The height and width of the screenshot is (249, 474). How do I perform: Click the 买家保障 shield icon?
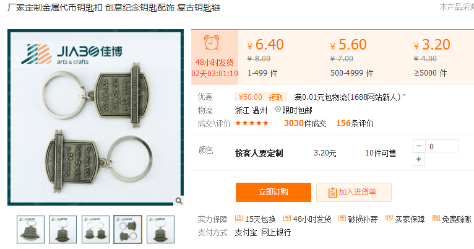coord(389,218)
